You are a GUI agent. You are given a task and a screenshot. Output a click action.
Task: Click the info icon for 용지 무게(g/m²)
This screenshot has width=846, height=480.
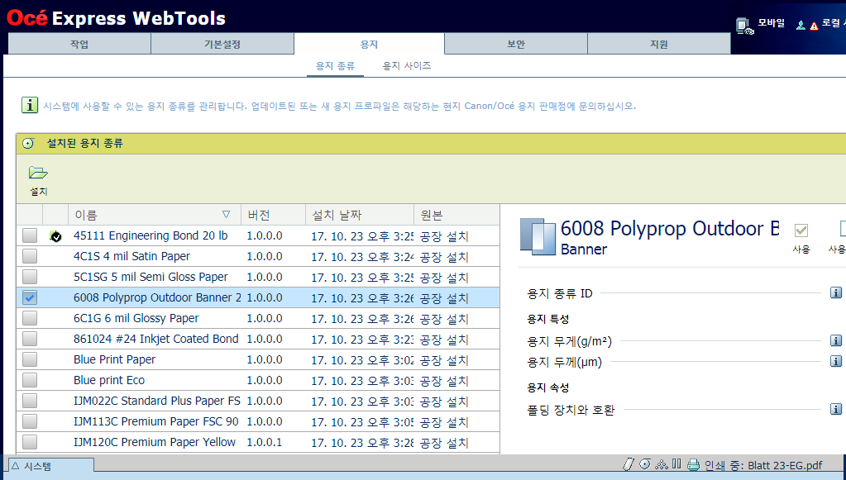(836, 340)
